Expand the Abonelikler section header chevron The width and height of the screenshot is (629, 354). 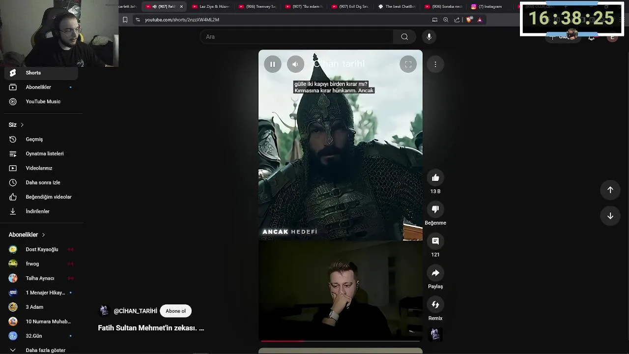pyautogui.click(x=43, y=235)
